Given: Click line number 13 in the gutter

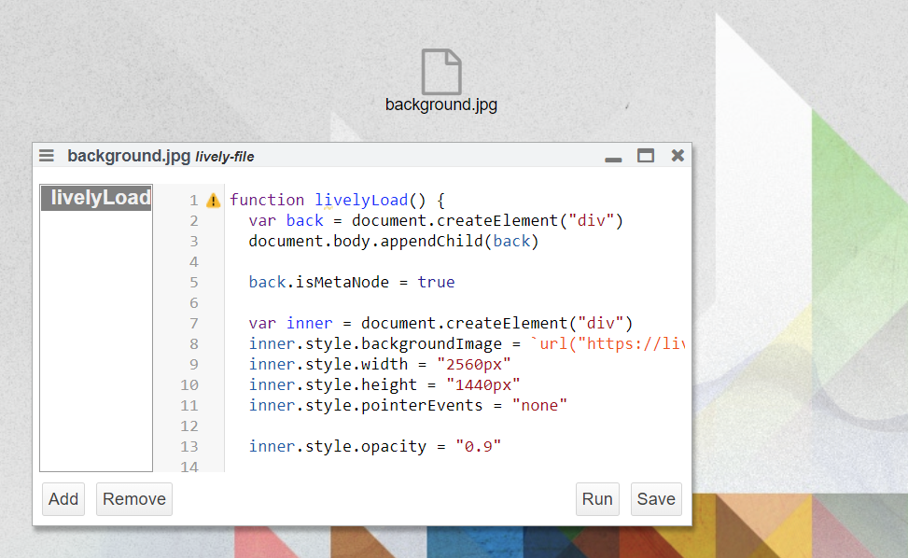Looking at the screenshot, I should 189,447.
